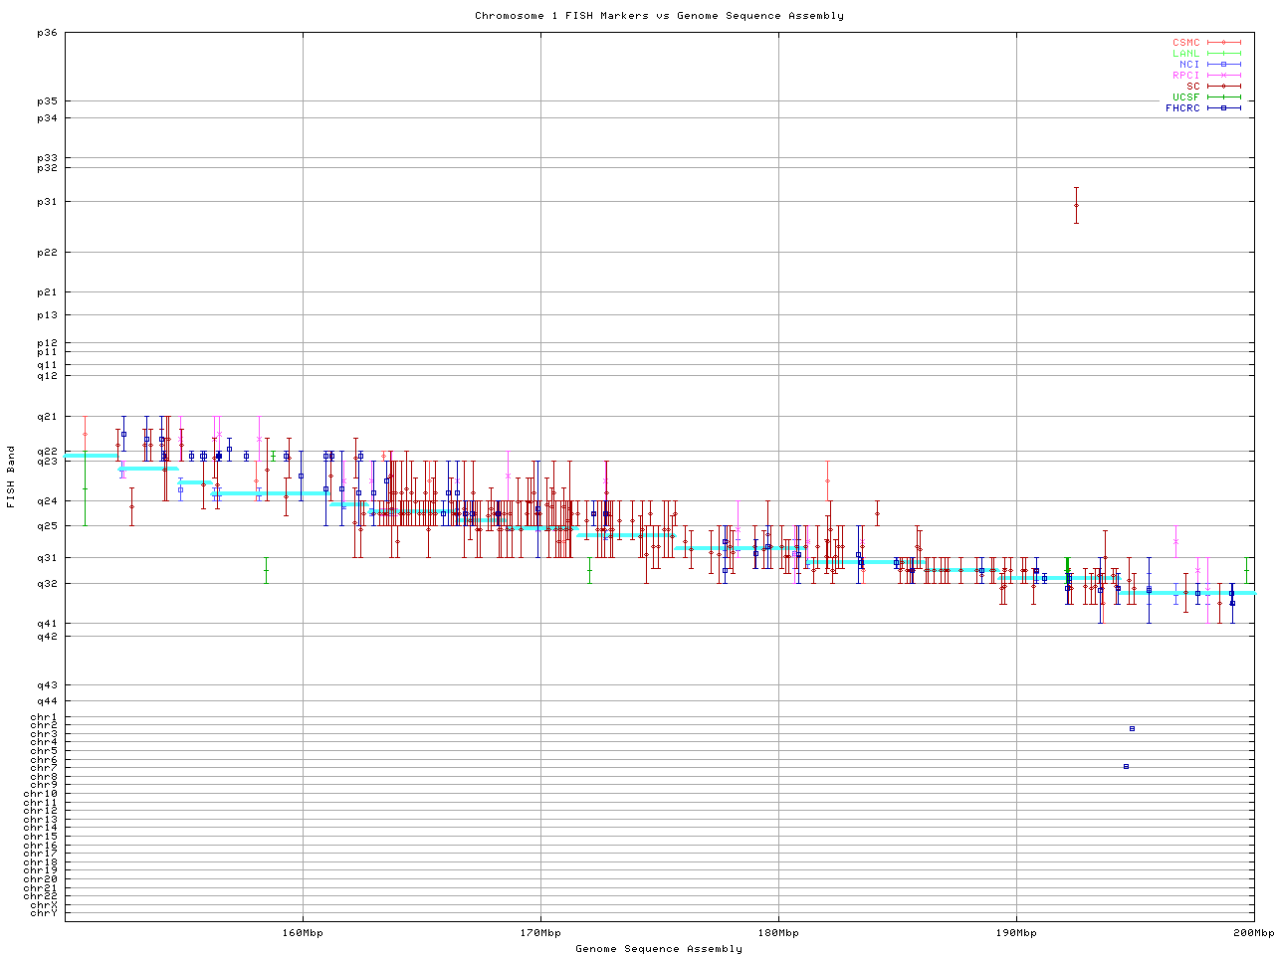Screen dimensions: 1274x955
Task: Click the LANL legend marker sample
Action: [x=1223, y=54]
